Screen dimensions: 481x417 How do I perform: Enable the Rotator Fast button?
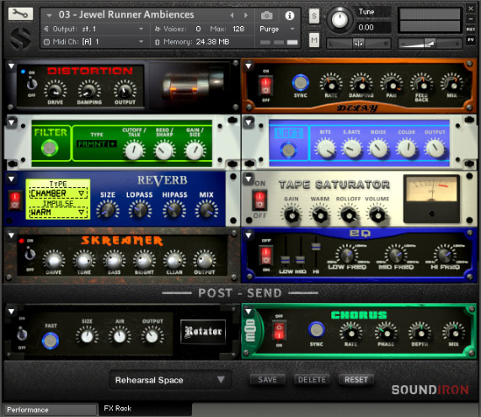pos(51,340)
